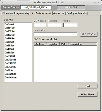Viewport: 102px width, 112px height.
Task: Focus the Register input field
Action: (x=55, y=25)
